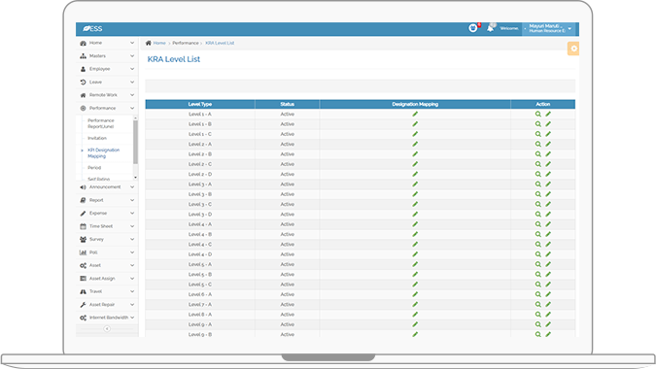Open Invitation submenu item
The width and height of the screenshot is (656, 369).
[97, 138]
